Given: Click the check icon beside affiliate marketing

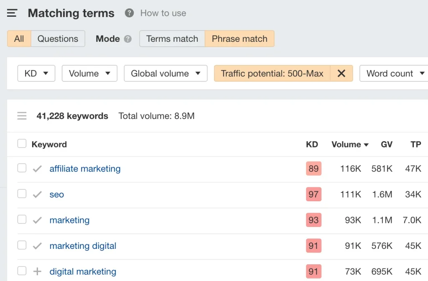Looking at the screenshot, I should 37,168.
